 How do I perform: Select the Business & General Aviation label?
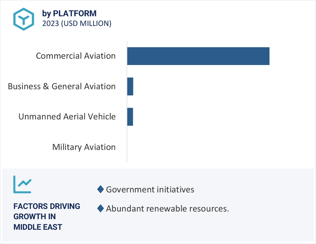[x=62, y=86]
